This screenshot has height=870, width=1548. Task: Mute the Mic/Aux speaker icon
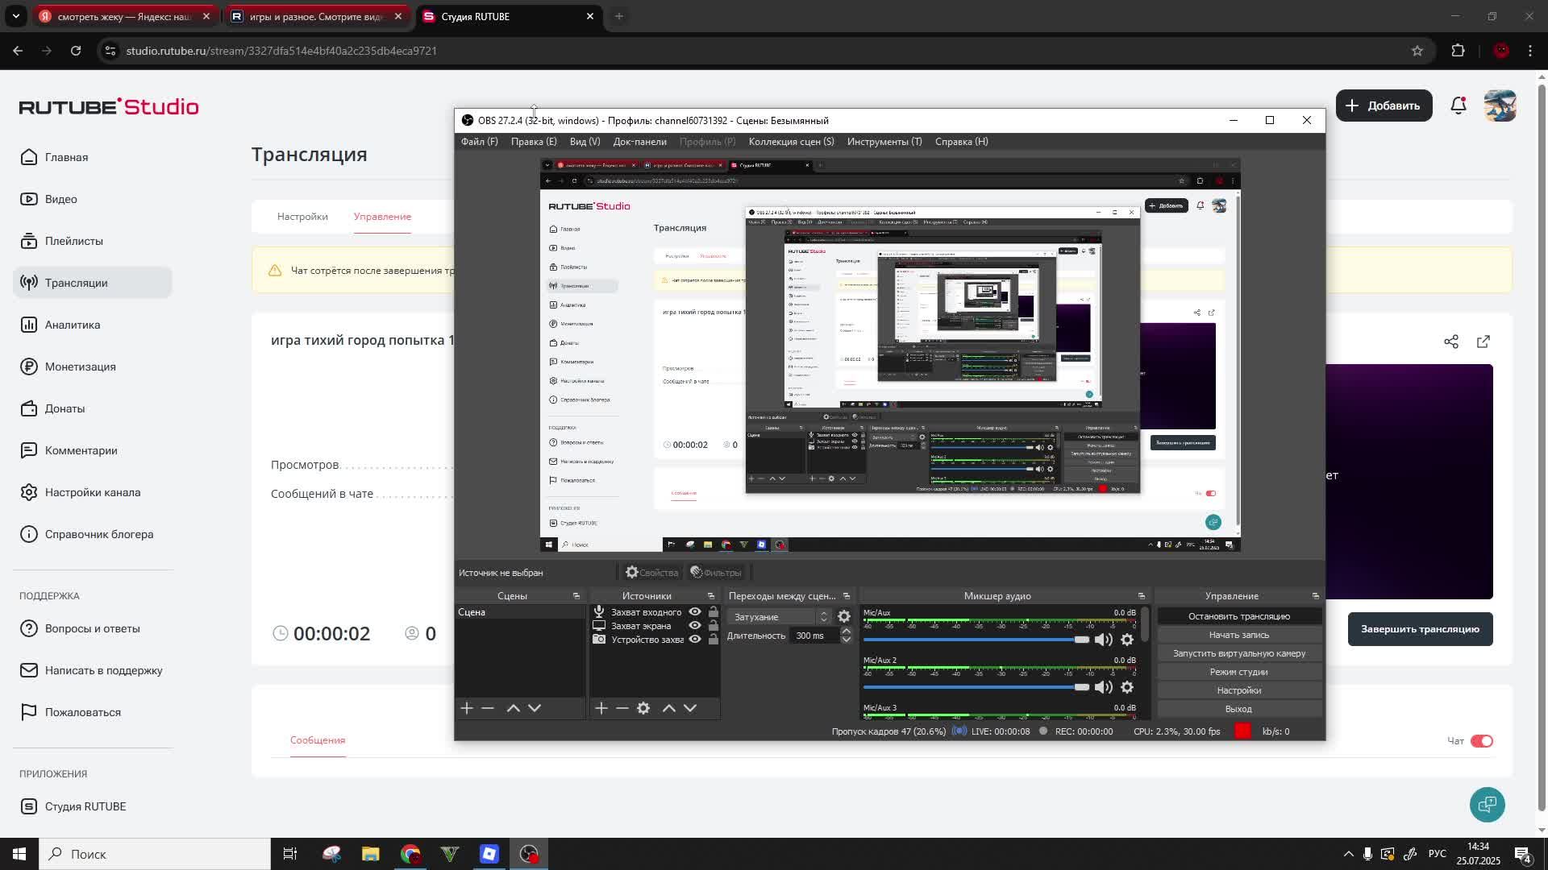(x=1103, y=640)
